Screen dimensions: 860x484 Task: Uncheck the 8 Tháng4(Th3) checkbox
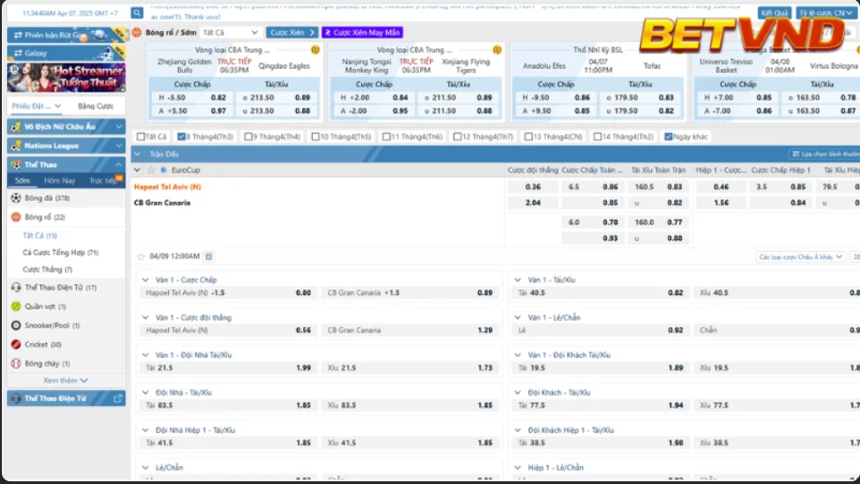181,137
